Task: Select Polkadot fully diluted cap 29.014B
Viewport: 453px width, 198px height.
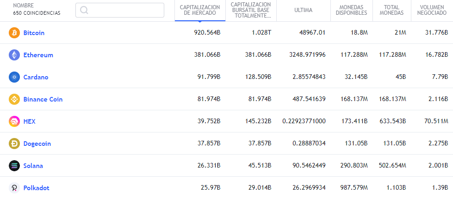Action: (x=260, y=188)
